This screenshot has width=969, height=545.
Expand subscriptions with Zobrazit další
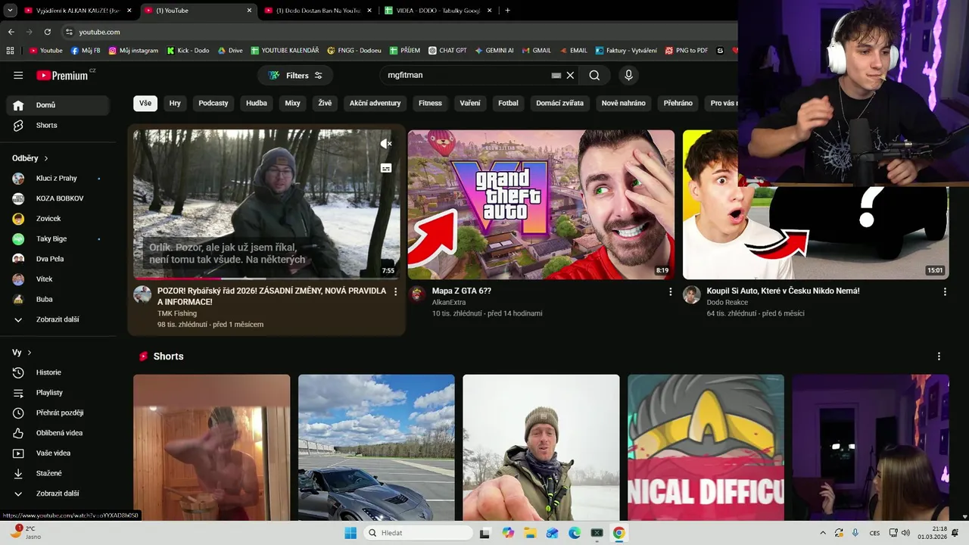click(58, 319)
